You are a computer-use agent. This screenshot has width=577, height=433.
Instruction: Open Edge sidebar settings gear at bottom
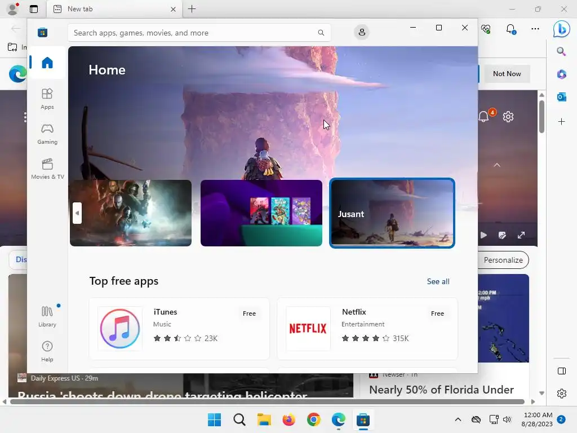(562, 394)
